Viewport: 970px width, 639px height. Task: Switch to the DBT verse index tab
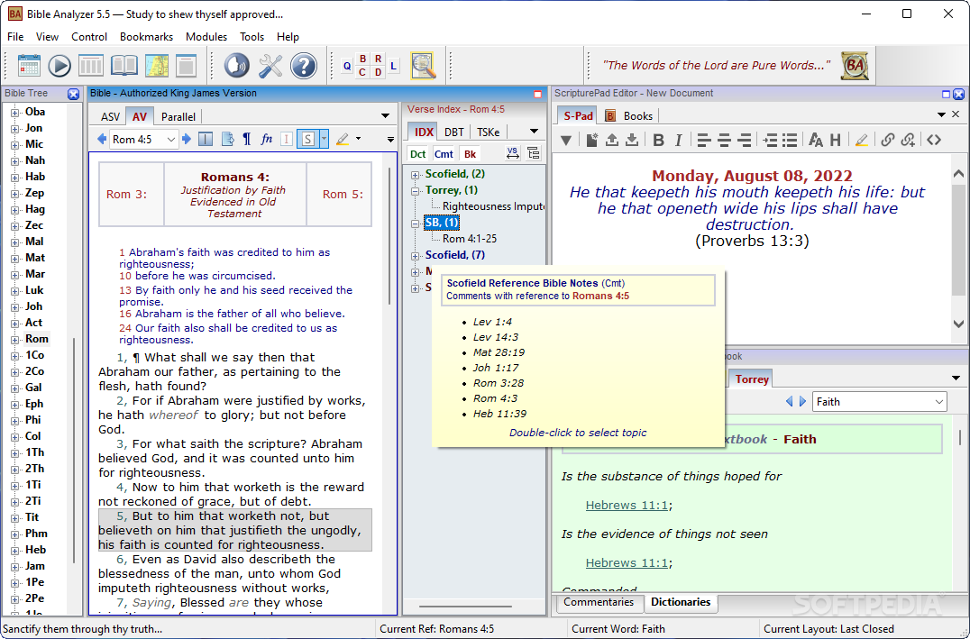[x=454, y=132]
